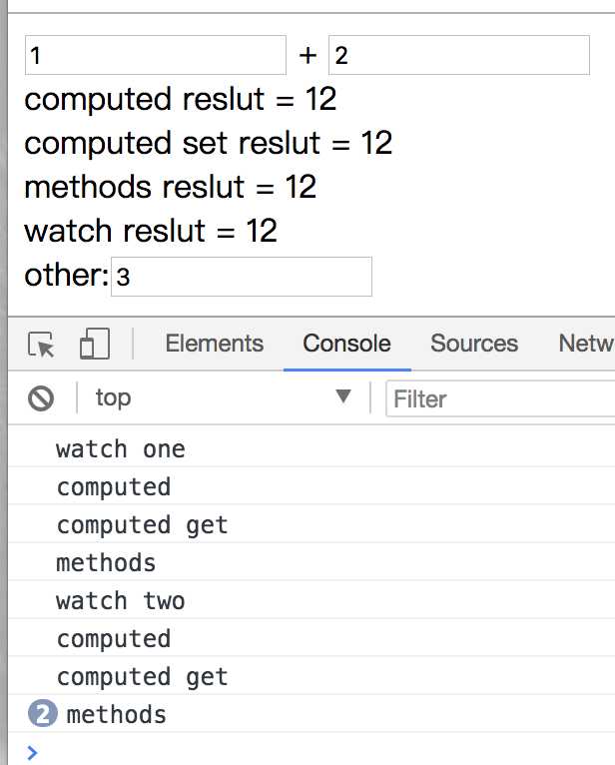Open the top context dropdown arrow

(x=343, y=396)
